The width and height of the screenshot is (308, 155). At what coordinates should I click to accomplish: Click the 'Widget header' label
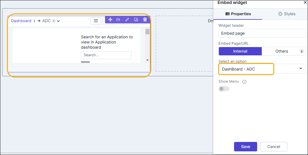pos(231,26)
